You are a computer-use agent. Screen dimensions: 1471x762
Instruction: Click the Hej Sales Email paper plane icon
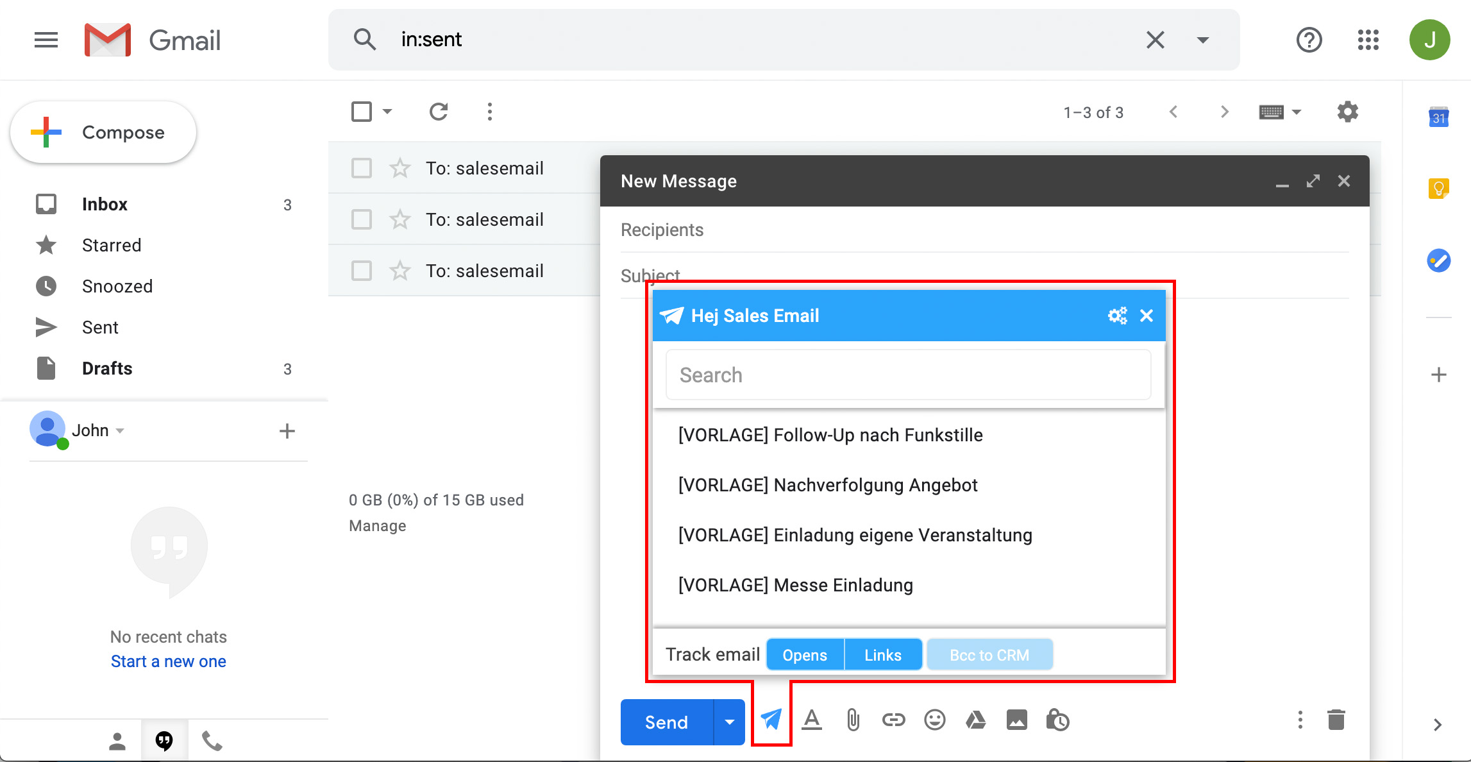coord(771,720)
